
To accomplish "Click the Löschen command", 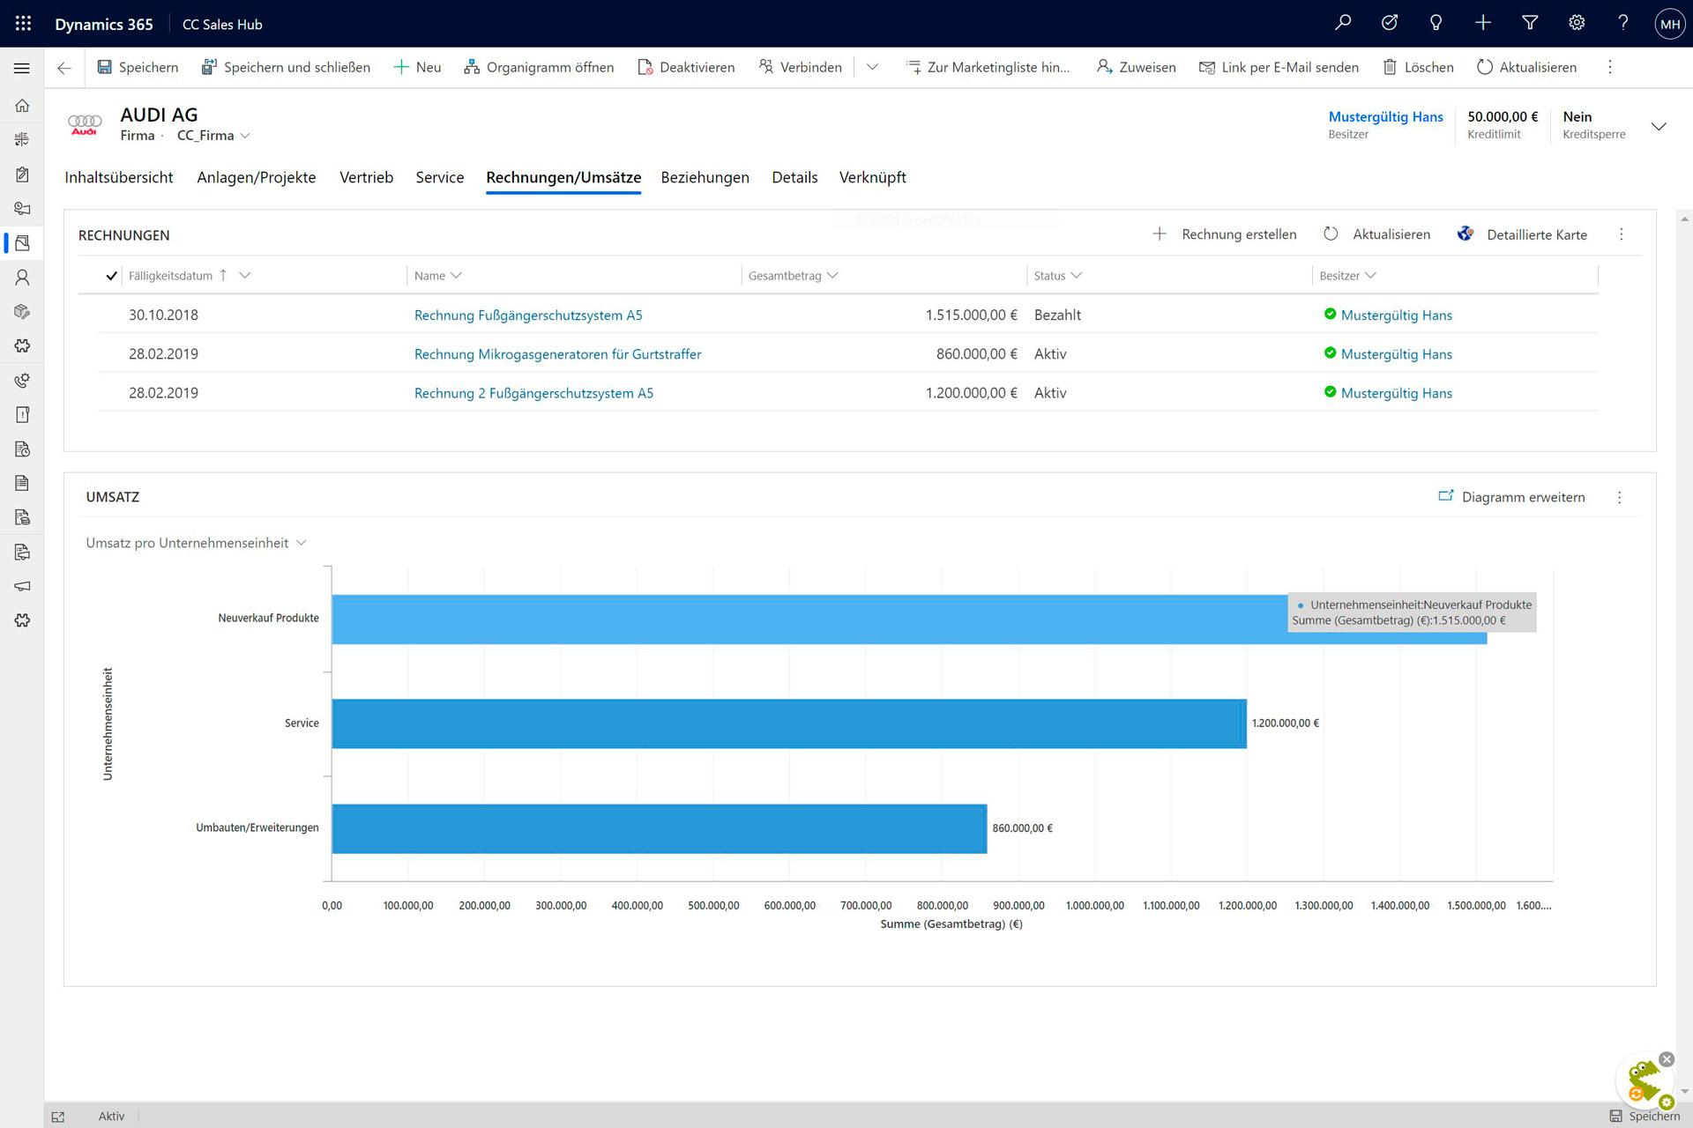I will [1418, 67].
